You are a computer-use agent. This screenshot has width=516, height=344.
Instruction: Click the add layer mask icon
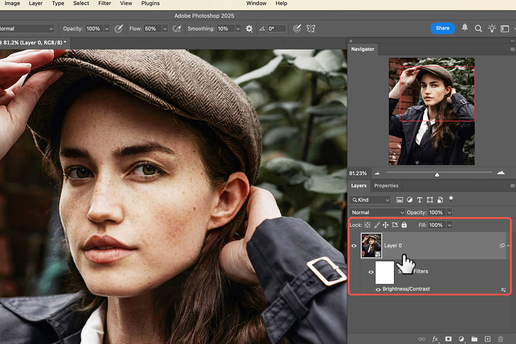tap(448, 339)
